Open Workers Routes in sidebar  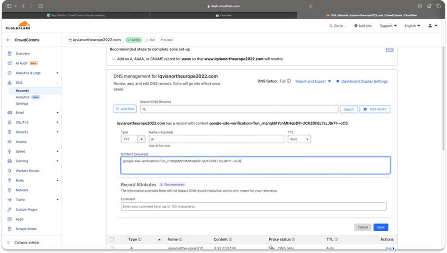[27, 170]
